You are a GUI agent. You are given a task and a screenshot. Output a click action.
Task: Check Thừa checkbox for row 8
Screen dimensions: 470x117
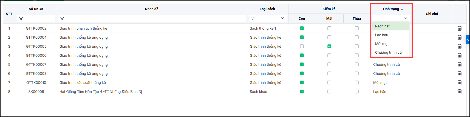point(357,92)
